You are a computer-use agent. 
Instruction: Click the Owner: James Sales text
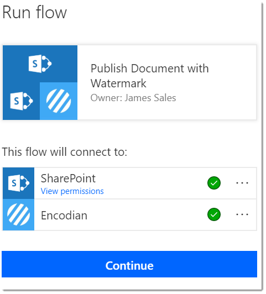coord(133,98)
